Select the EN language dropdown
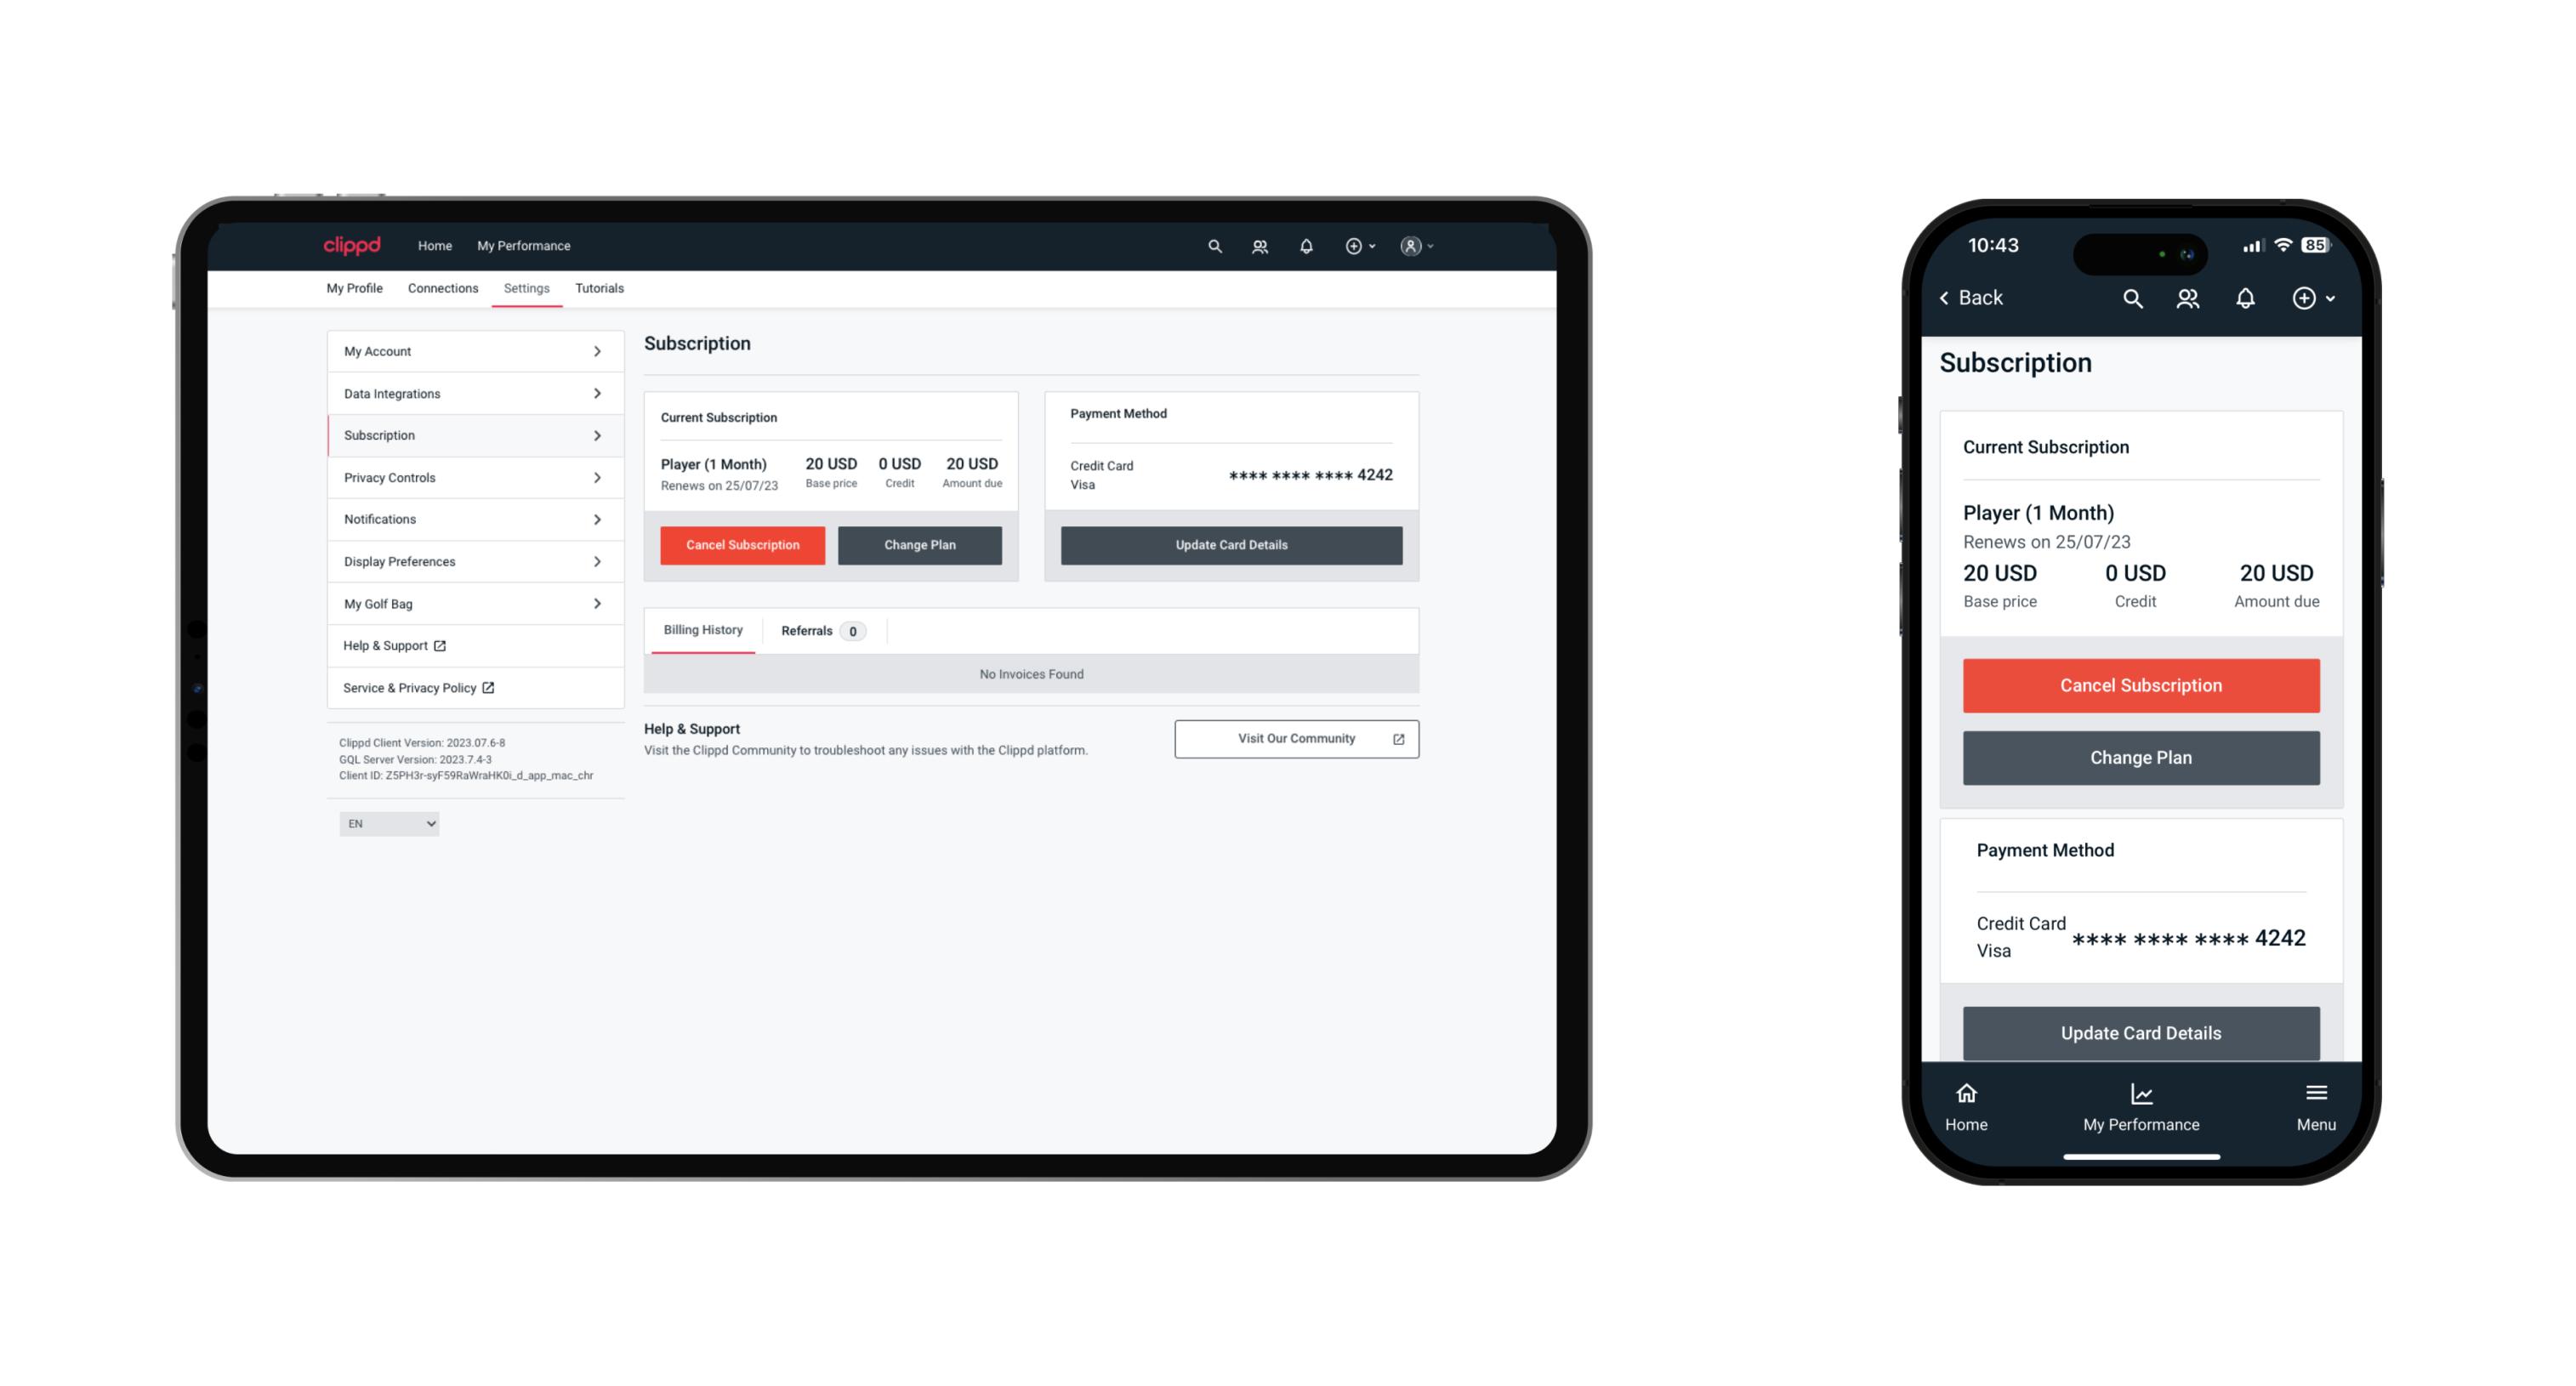 point(388,823)
